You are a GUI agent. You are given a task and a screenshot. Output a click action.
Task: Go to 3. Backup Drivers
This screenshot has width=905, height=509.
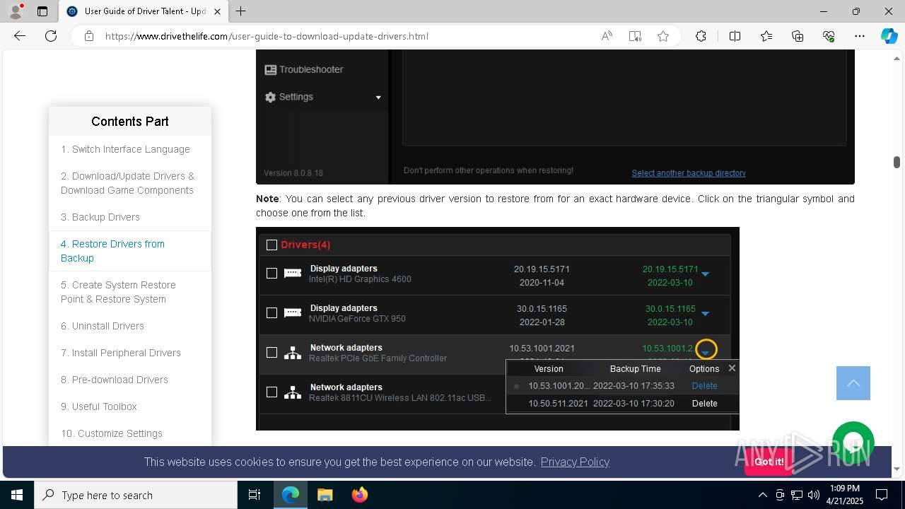coord(100,217)
